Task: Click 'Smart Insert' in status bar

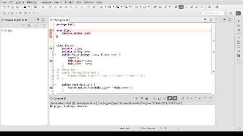Action: coord(148,128)
